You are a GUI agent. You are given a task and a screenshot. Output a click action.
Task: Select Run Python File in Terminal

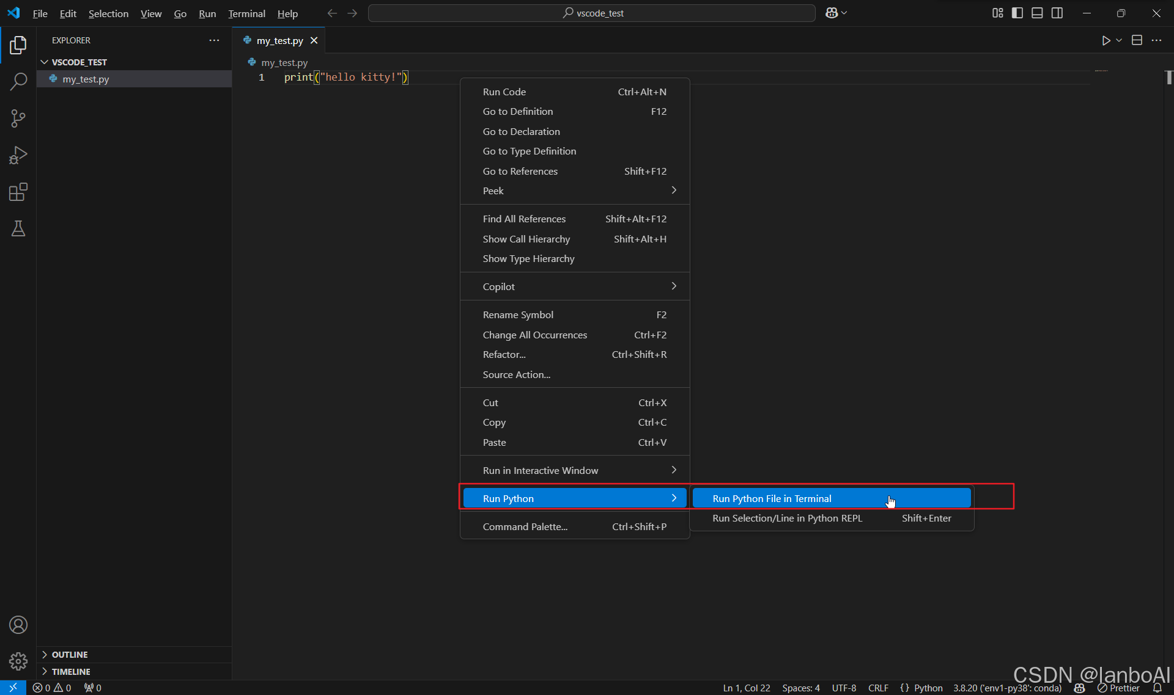(772, 498)
